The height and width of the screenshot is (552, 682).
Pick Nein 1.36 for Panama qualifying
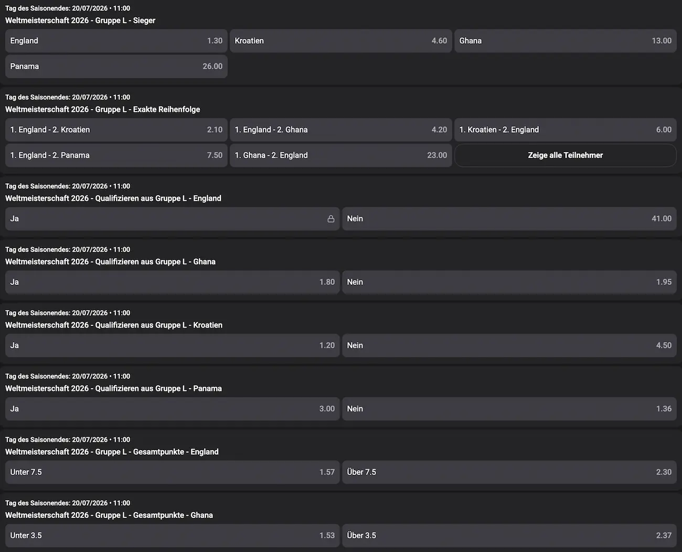[x=509, y=409]
